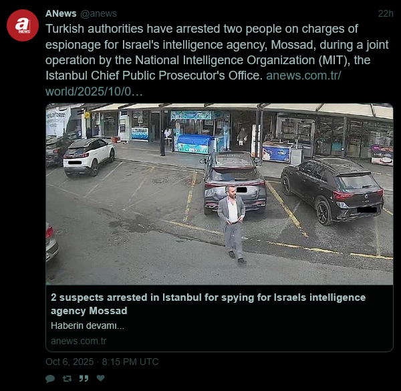This screenshot has height=391, width=401.
Task: Click the 22h relative timestamp
Action: pyautogui.click(x=386, y=13)
